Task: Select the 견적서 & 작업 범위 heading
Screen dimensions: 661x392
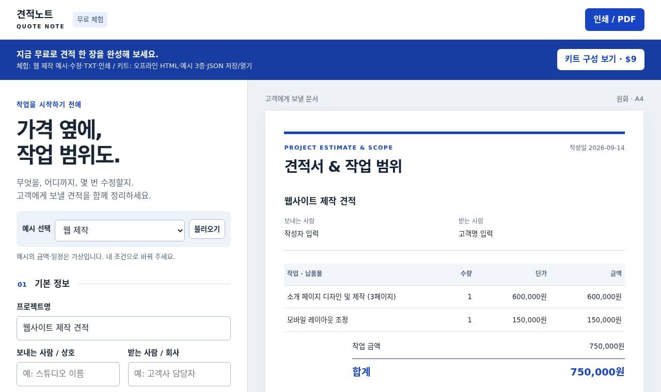Action: click(x=343, y=166)
